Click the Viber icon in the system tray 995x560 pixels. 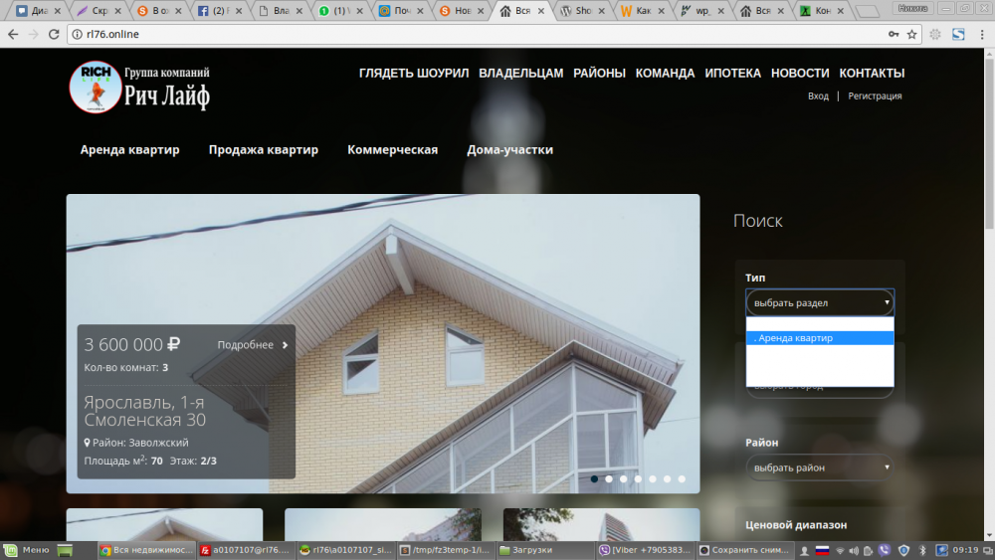pos(885,550)
